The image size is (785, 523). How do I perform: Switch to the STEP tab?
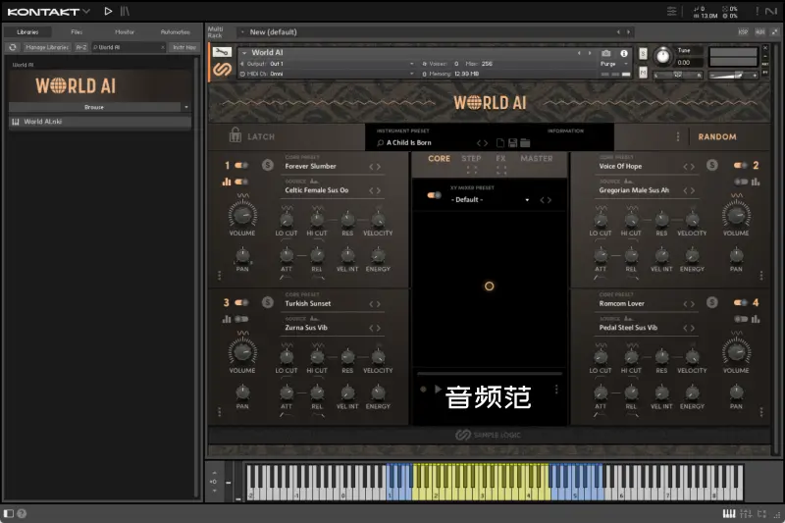(x=471, y=158)
